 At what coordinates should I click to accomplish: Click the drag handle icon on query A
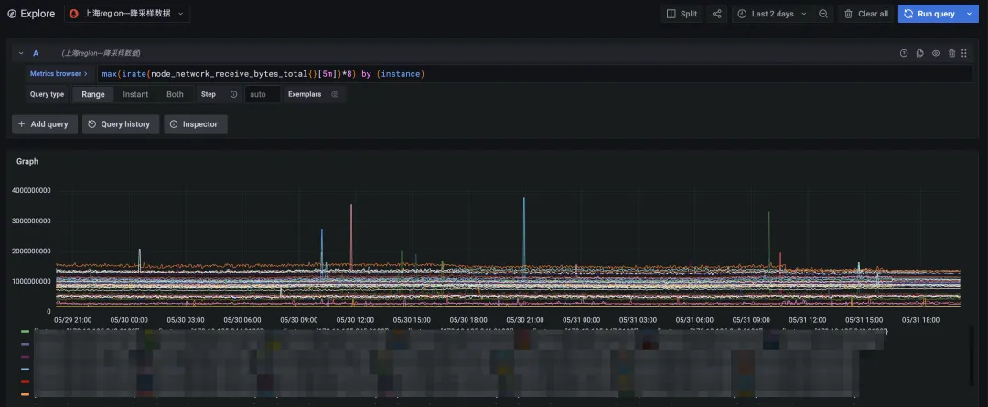(964, 53)
